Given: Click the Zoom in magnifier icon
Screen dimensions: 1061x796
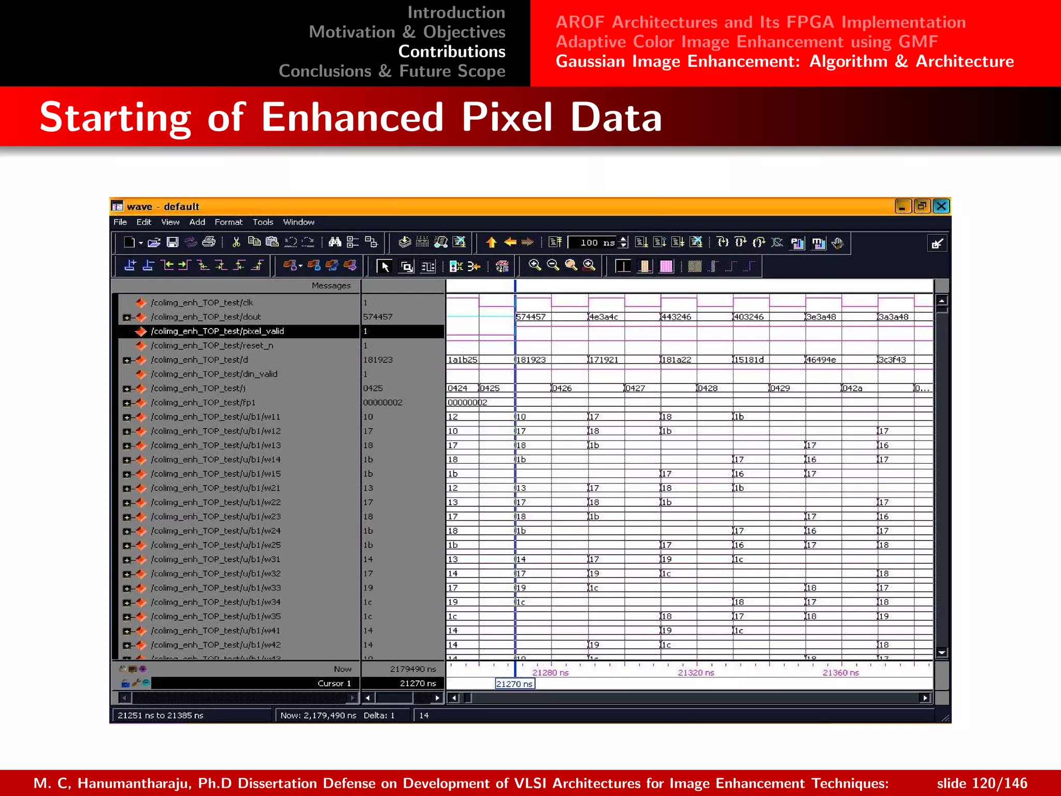Looking at the screenshot, I should click(535, 265).
